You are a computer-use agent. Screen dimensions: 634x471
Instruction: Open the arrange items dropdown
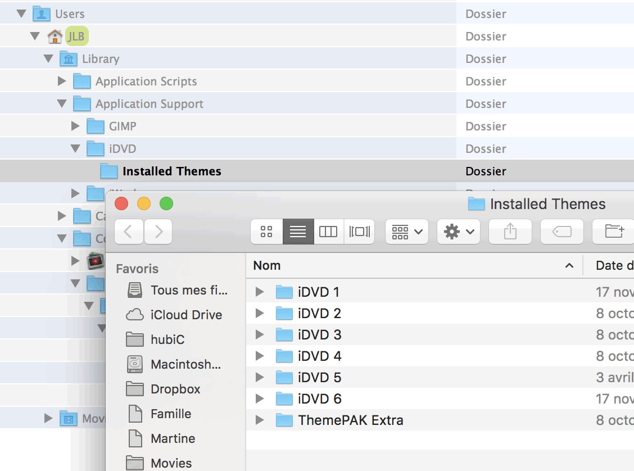[x=407, y=232]
